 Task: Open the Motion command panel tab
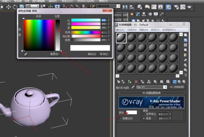(x=150, y=14)
